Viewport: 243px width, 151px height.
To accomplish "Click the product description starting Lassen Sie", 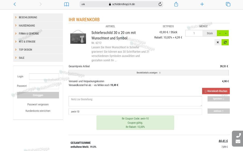I will pyautogui.click(x=120, y=54).
